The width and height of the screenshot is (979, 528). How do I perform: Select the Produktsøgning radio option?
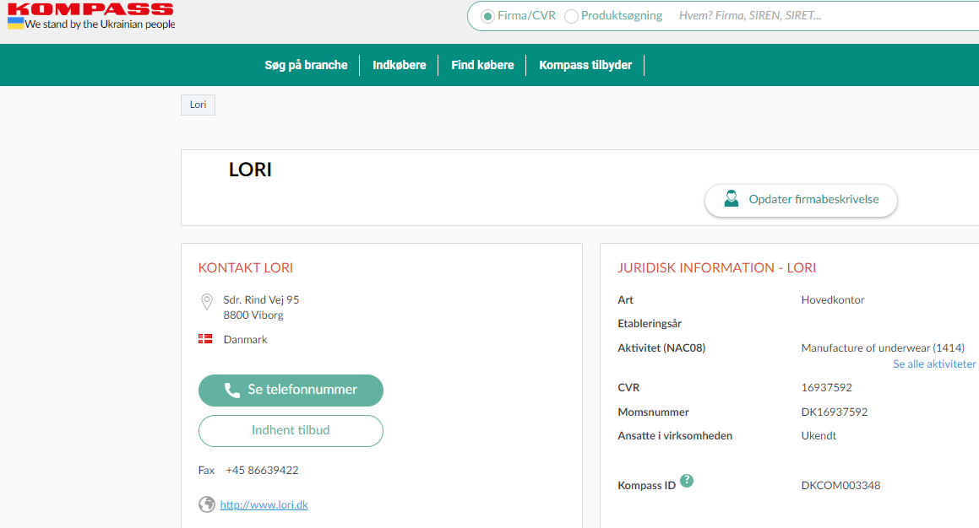click(x=571, y=16)
